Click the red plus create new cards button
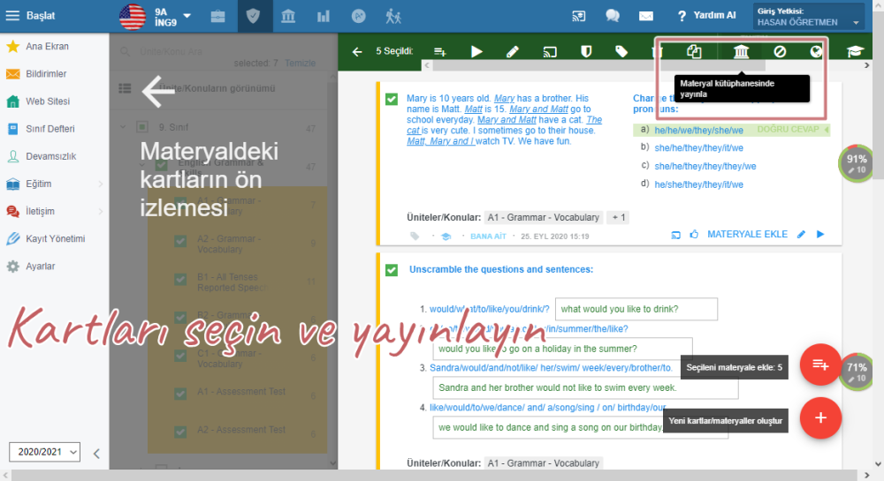This screenshot has width=884, height=481. 820,417
